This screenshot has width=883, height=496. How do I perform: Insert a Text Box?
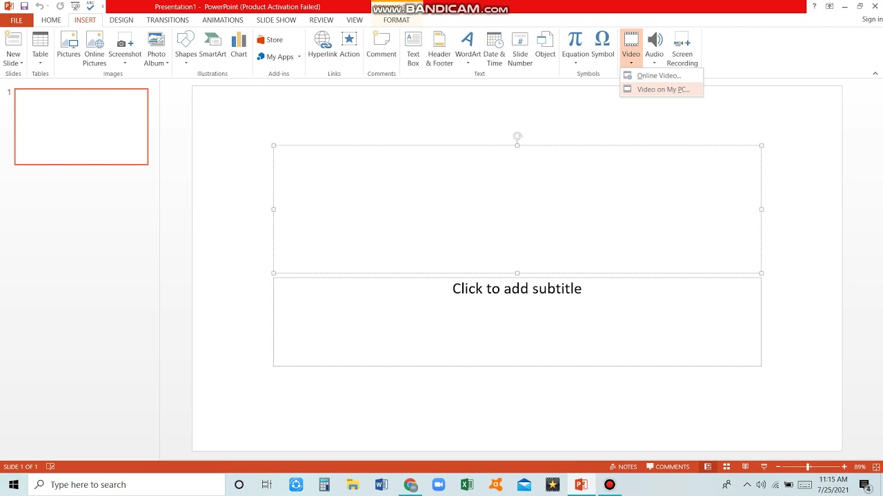click(413, 48)
